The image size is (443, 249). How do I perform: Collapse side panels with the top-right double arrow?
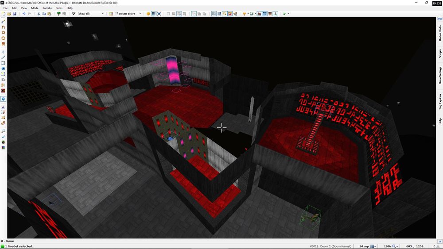pyautogui.click(x=440, y=19)
